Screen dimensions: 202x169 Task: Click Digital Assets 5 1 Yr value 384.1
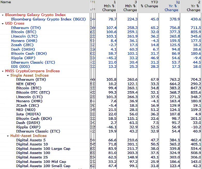click(x=175, y=140)
